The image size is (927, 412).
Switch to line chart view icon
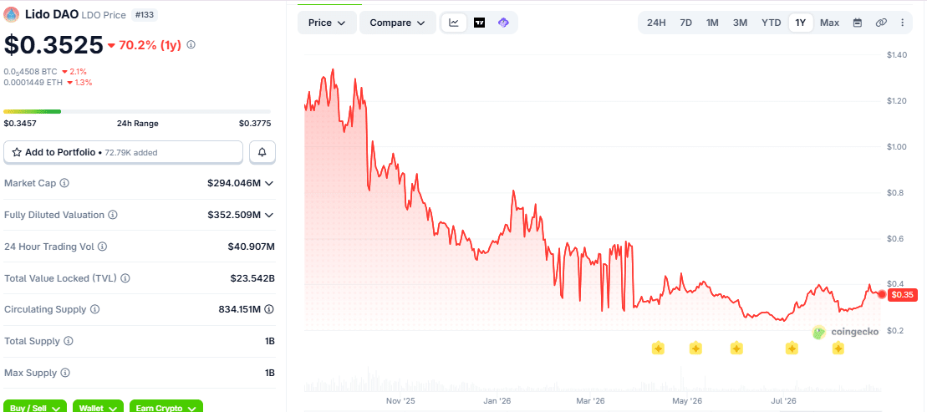(x=454, y=23)
